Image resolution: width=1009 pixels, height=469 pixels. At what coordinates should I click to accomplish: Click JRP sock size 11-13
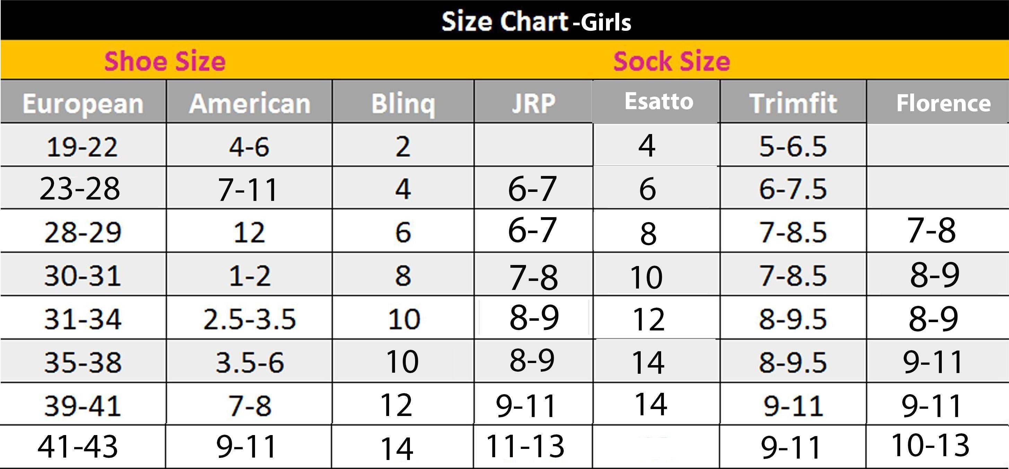point(525,446)
